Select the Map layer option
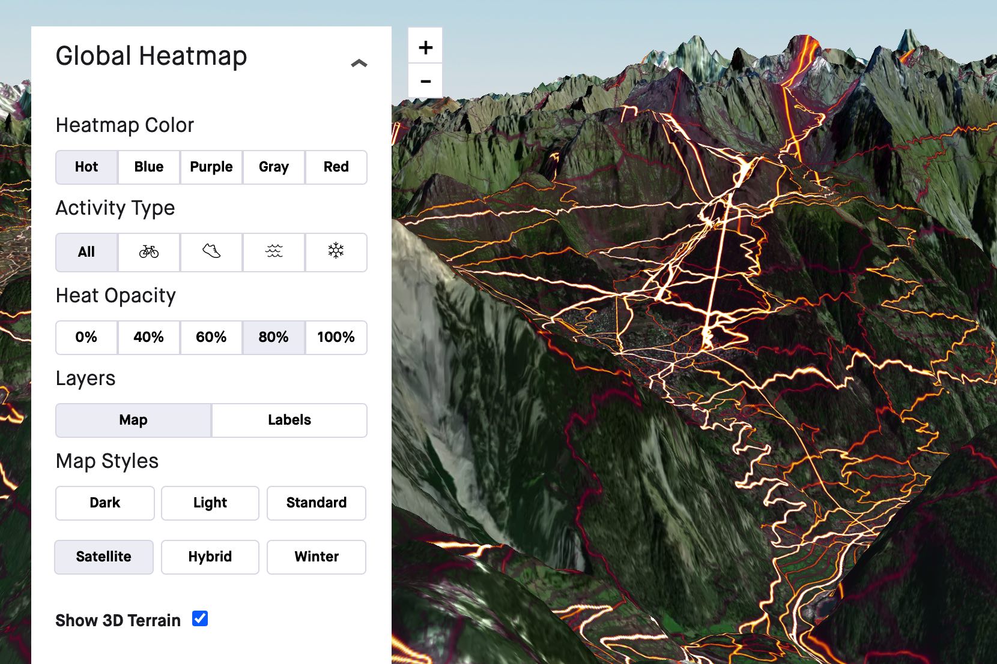Viewport: 997px width, 664px height. 133,420
